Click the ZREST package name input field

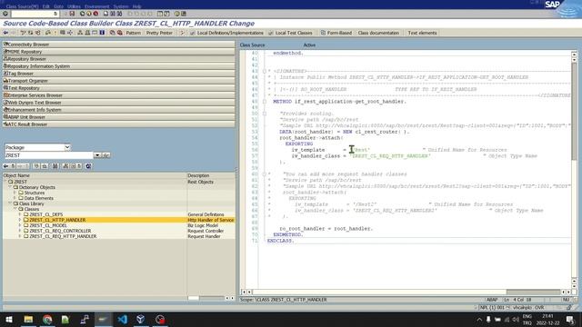point(49,155)
